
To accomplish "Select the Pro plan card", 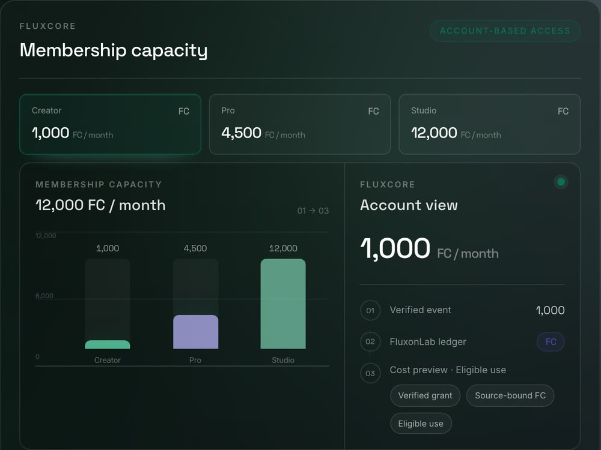I will click(x=300, y=124).
